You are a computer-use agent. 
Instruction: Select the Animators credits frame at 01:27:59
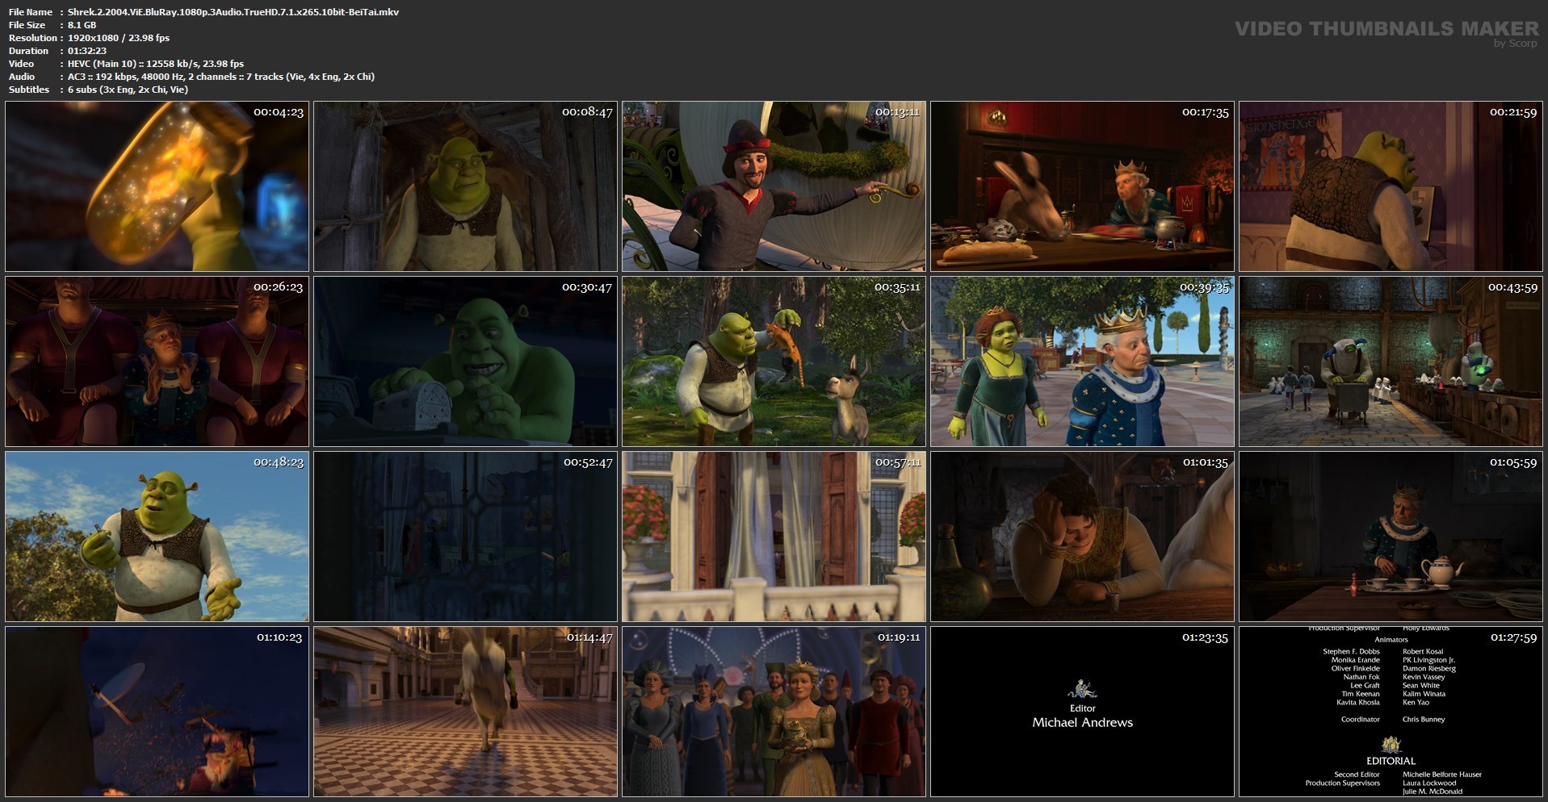click(1391, 712)
